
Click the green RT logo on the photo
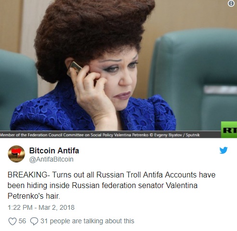pyautogui.click(x=229, y=130)
